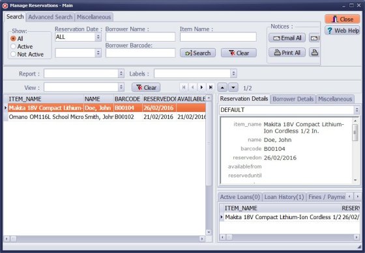Sort by ITEM_NAME column header in main list

[x=46, y=99]
